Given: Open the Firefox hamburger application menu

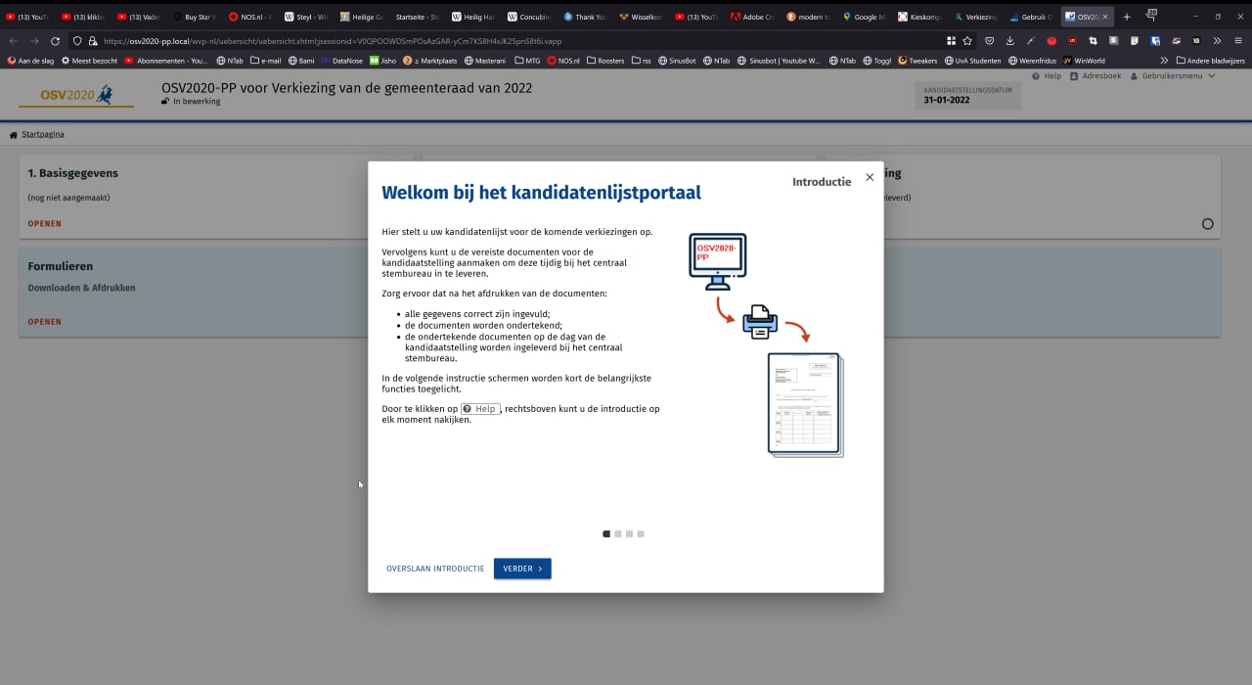Looking at the screenshot, I should [1236, 41].
